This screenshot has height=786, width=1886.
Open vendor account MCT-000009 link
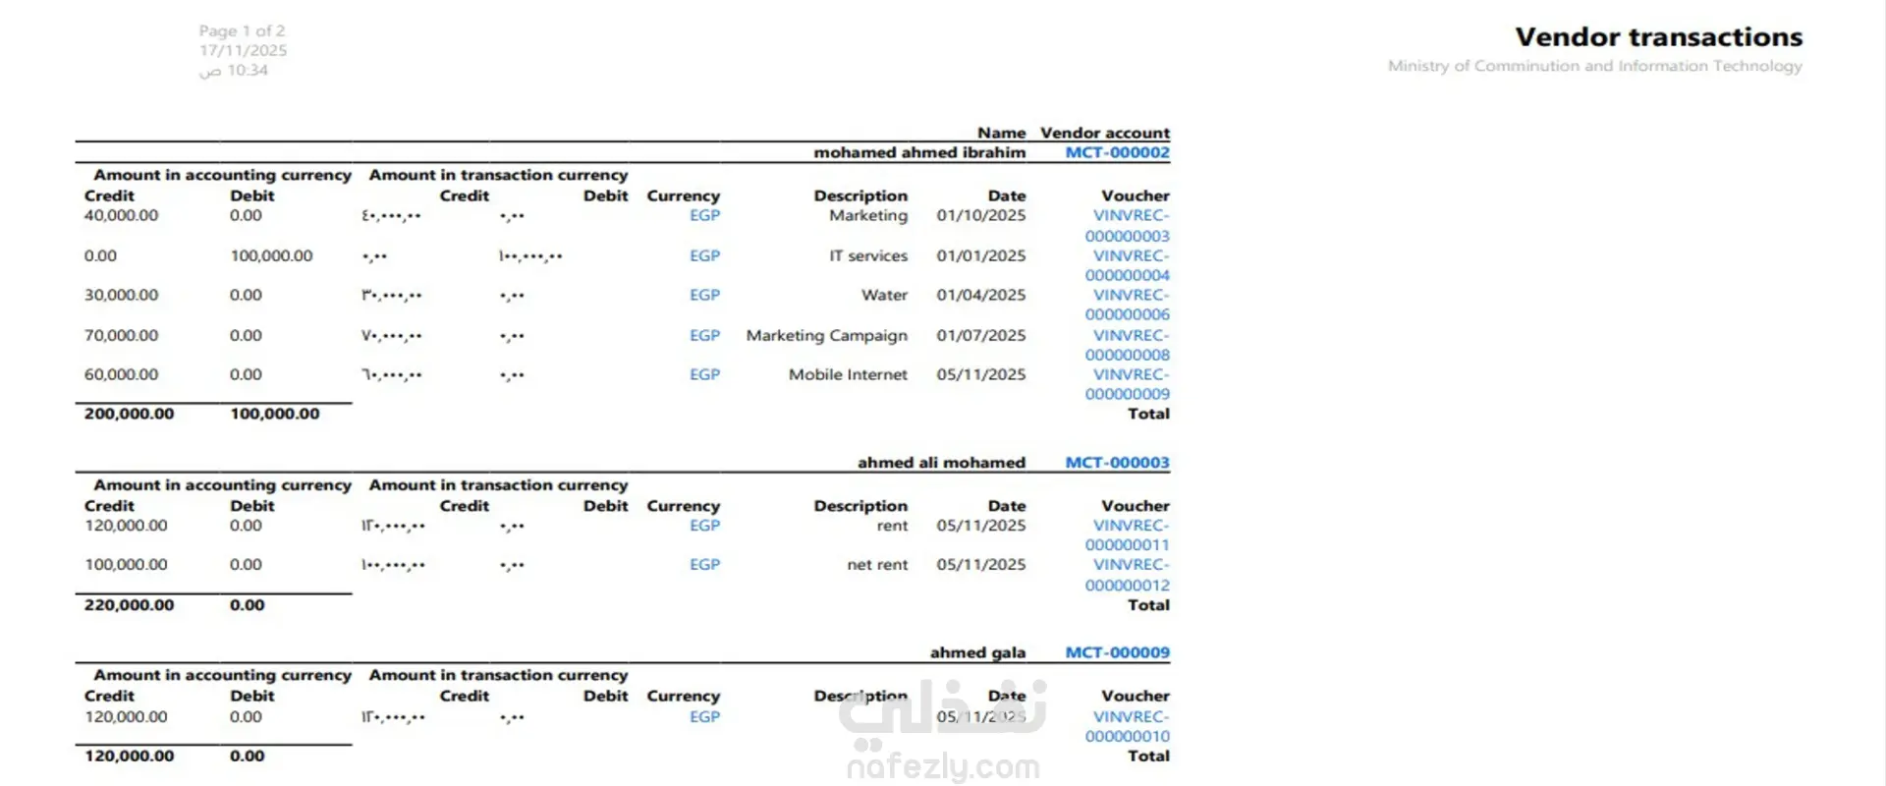click(x=1117, y=652)
